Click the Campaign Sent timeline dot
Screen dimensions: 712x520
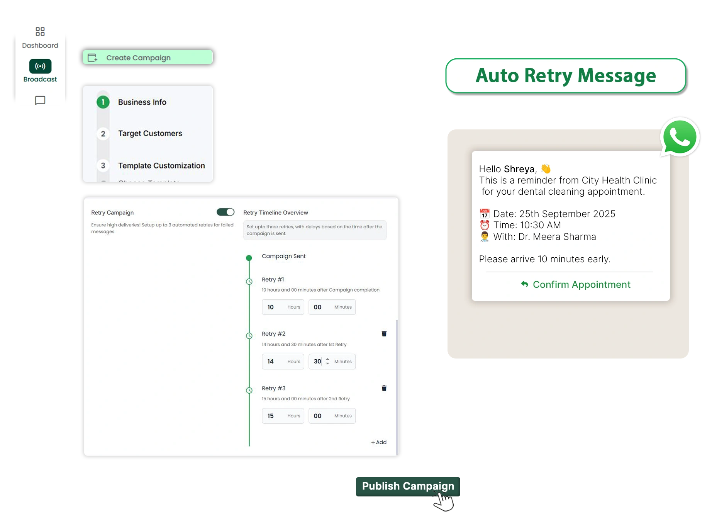[x=249, y=258]
